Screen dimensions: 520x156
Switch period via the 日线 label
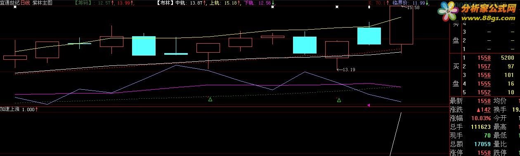tap(26, 3)
